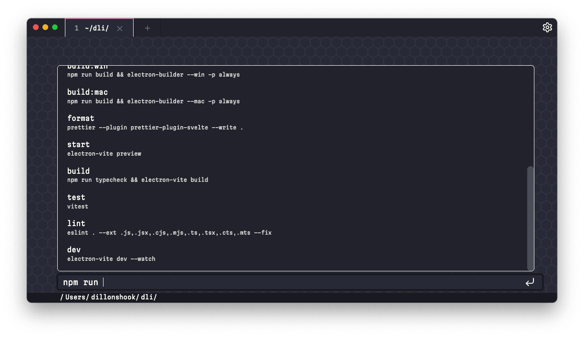
Task: Switch to the ~/dli/ tab
Action: [96, 28]
